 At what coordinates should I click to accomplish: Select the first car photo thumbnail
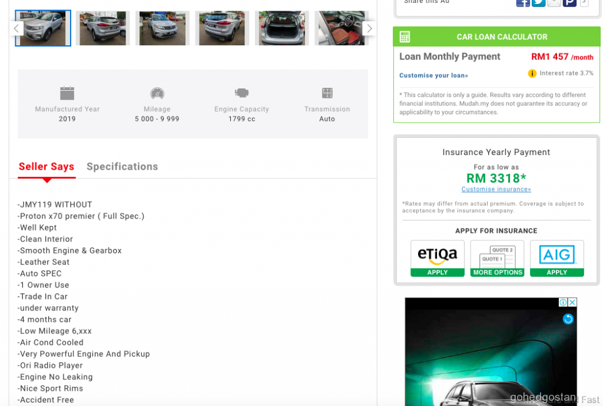(43, 28)
